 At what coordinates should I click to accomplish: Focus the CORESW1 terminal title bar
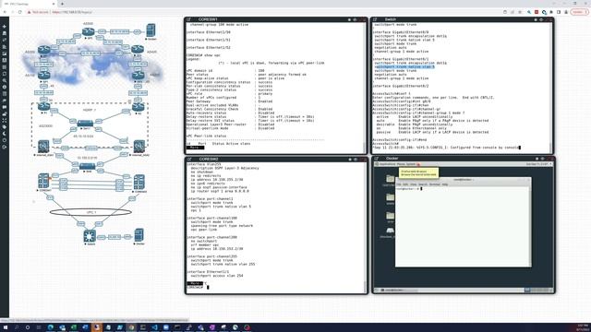(x=275, y=19)
